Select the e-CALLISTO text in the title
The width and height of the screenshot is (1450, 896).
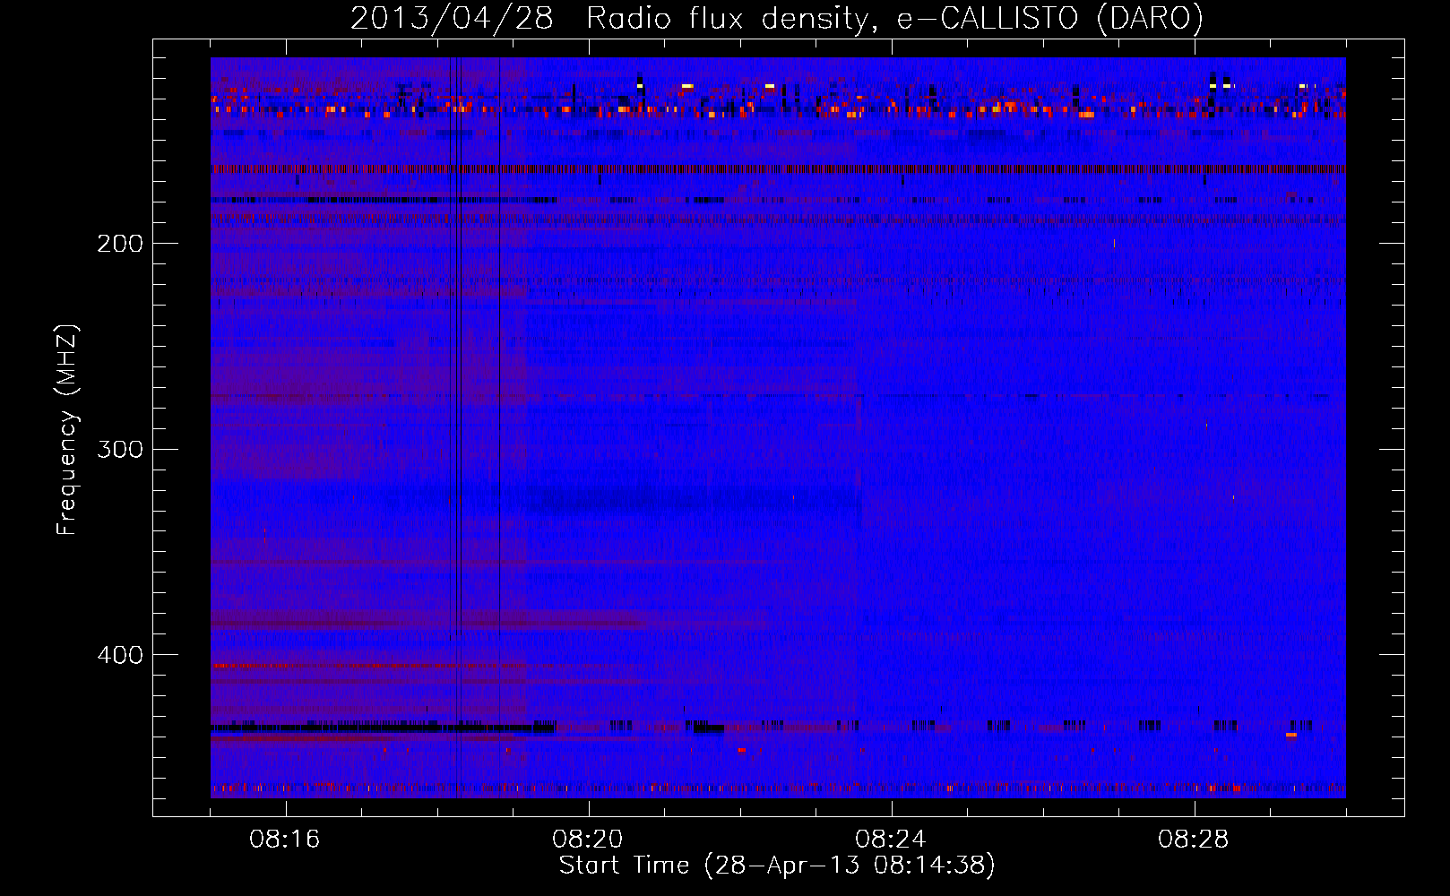point(988,19)
